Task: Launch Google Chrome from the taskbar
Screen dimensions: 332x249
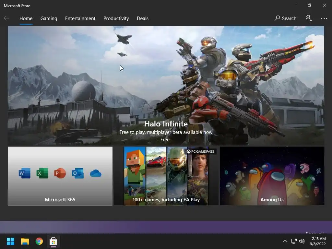Action: 39,241
